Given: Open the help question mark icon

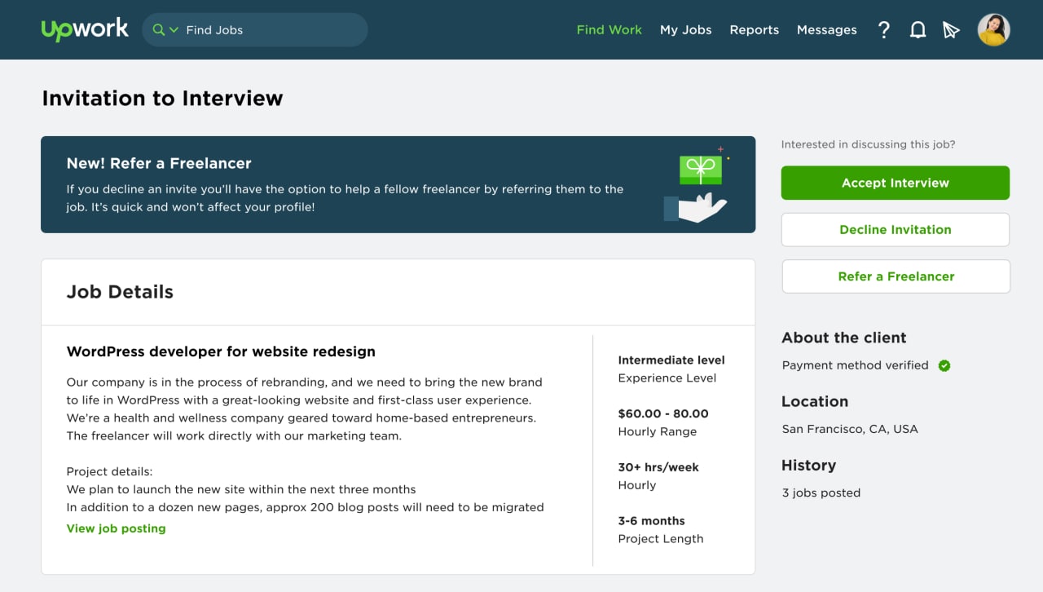Looking at the screenshot, I should coord(884,30).
